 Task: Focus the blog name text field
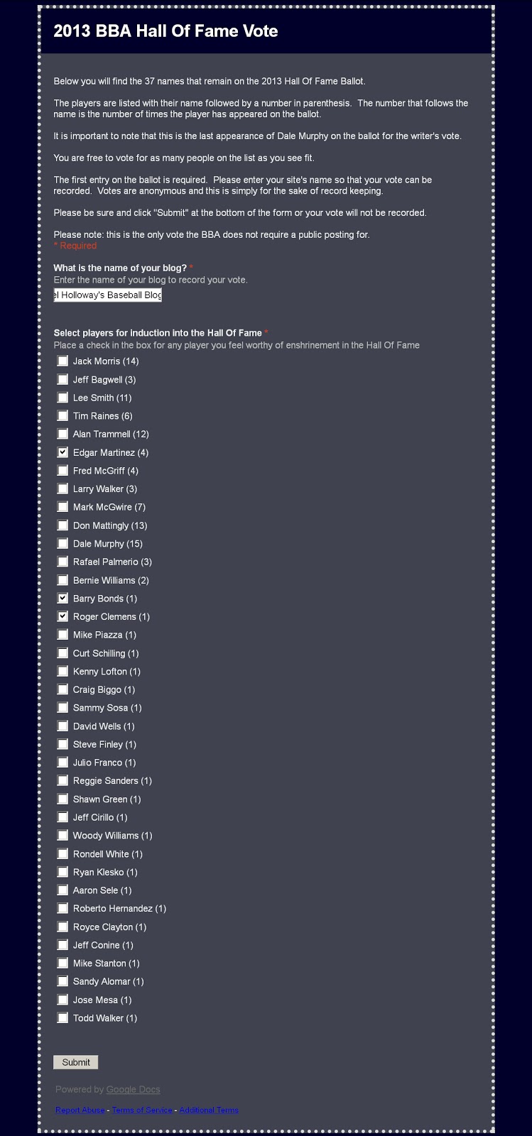click(x=108, y=295)
